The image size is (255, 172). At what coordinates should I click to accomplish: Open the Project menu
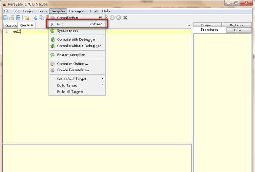[29, 11]
